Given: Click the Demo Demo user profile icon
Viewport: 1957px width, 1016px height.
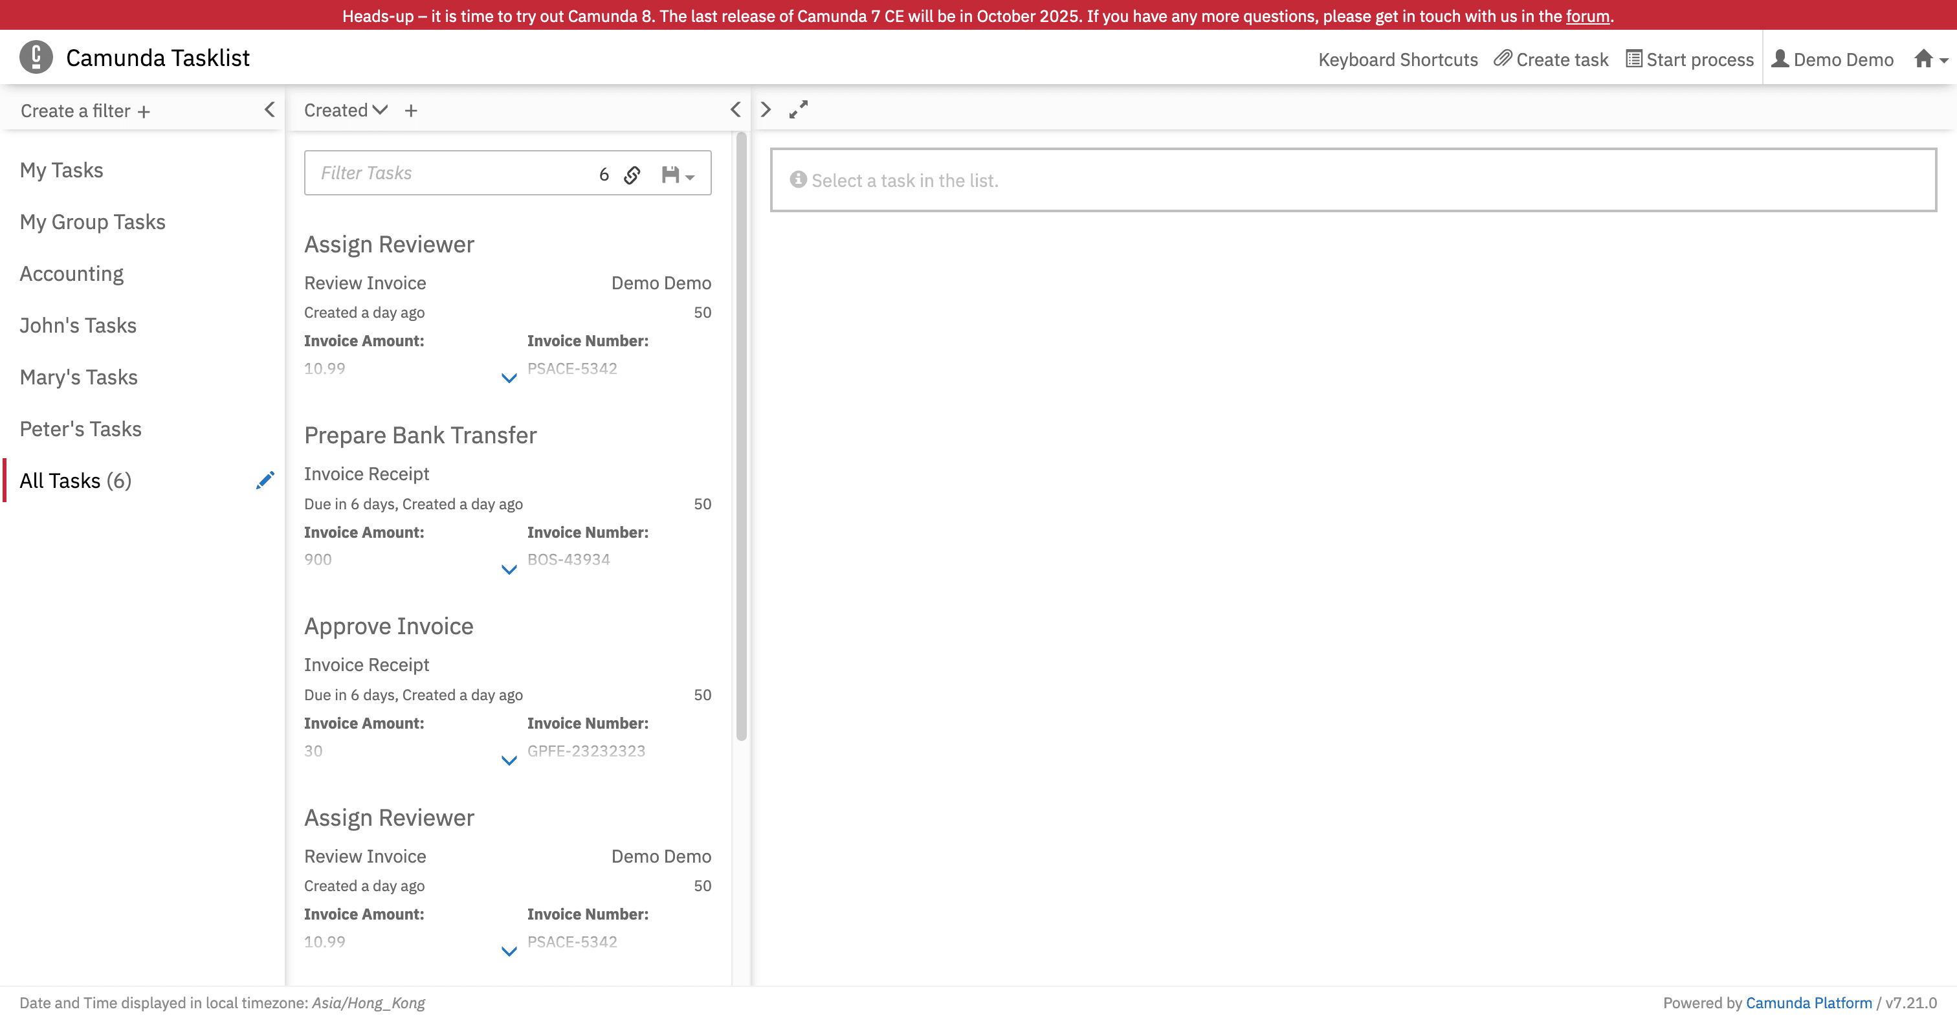Looking at the screenshot, I should point(1778,58).
